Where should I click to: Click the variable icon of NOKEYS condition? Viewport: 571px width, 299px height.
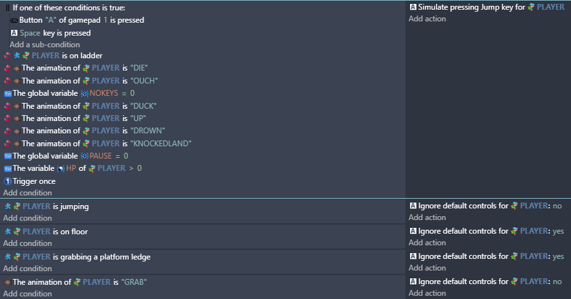[8, 94]
